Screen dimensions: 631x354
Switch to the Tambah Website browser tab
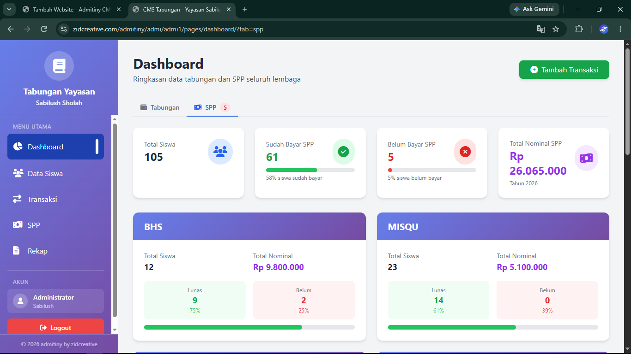71,9
